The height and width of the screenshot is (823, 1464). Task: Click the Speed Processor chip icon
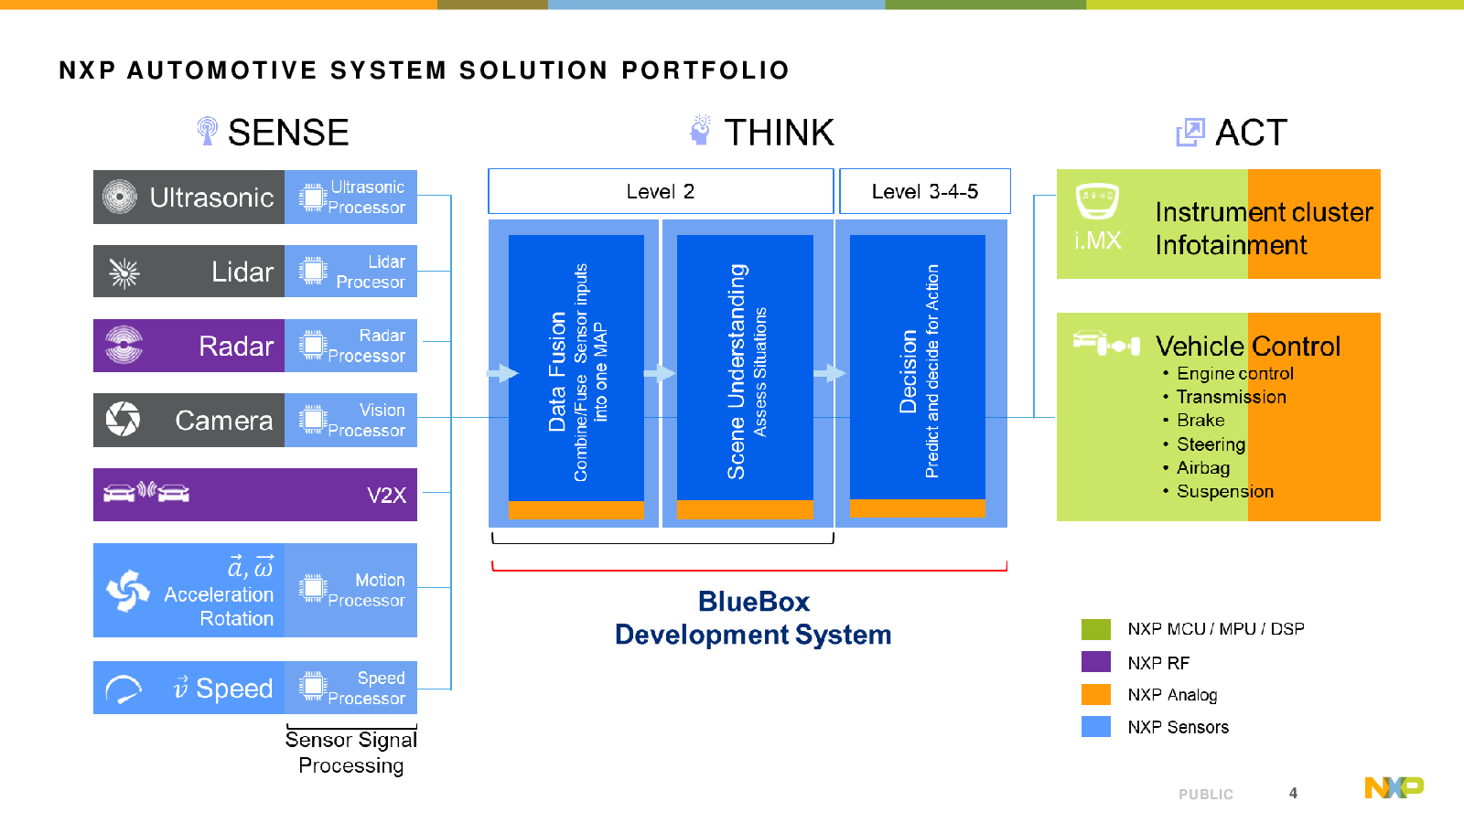pyautogui.click(x=312, y=687)
